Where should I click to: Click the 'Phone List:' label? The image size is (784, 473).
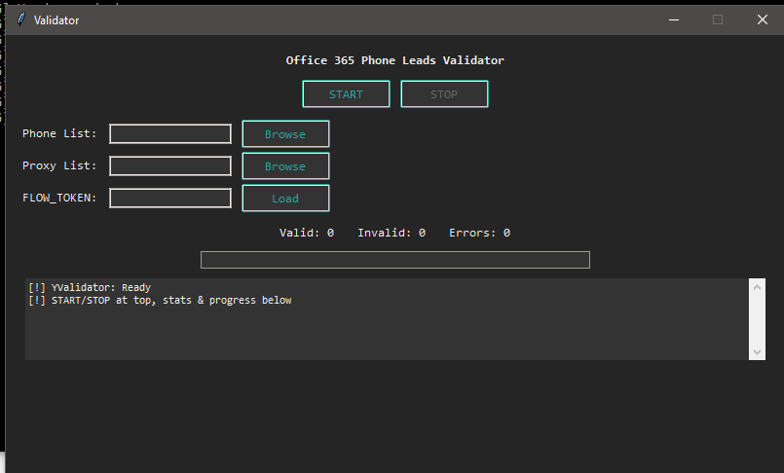pyautogui.click(x=59, y=134)
